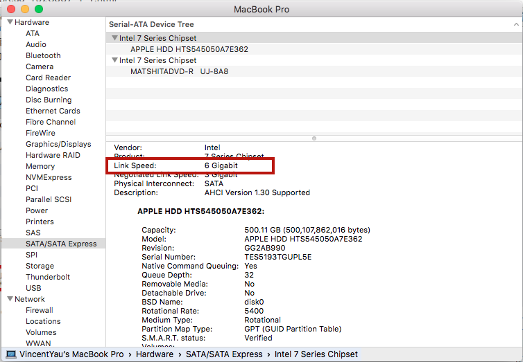The width and height of the screenshot is (523, 362).
Task: Click the Serial-ATA Device Tree sort chevron
Action: 516,24
